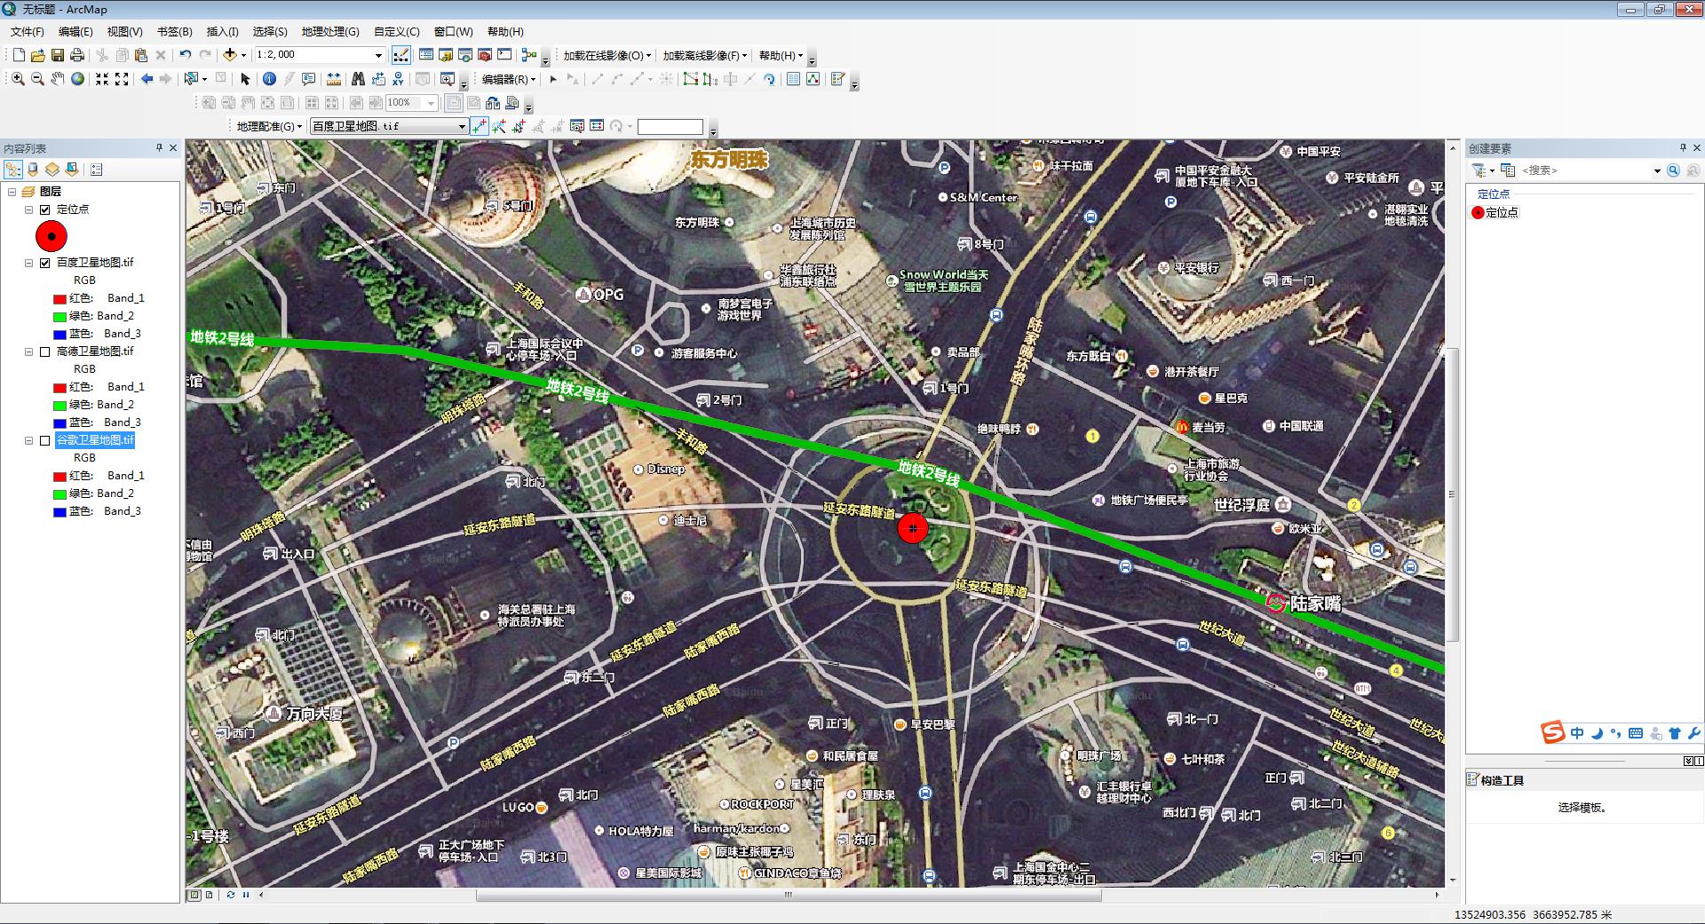Select the 定位点 template in Create Features

(1495, 213)
